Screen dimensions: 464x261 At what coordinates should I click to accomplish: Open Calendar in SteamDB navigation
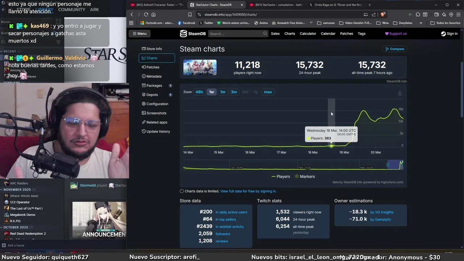[x=328, y=34]
